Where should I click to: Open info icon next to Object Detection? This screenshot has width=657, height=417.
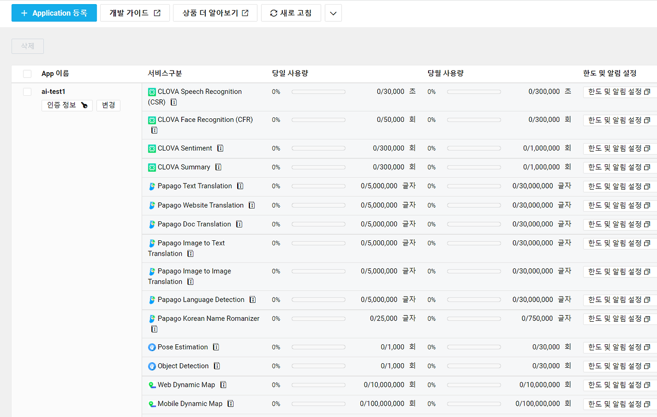217,366
